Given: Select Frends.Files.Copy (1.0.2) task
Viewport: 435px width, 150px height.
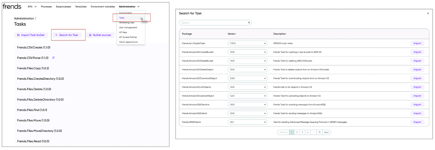Looking at the screenshot, I should tap(33, 68).
